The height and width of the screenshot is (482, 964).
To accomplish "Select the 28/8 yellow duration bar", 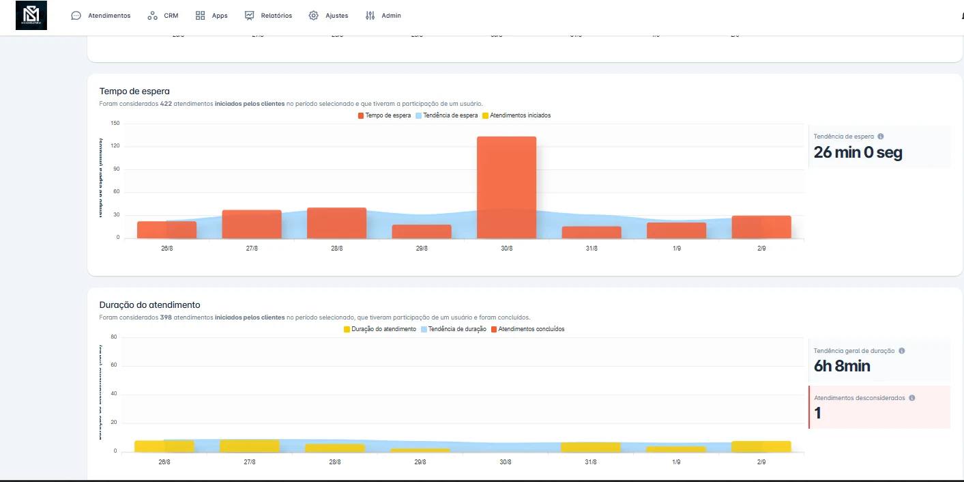I will click(335, 448).
